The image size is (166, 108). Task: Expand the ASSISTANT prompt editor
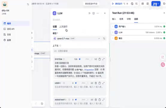(x=103, y=100)
